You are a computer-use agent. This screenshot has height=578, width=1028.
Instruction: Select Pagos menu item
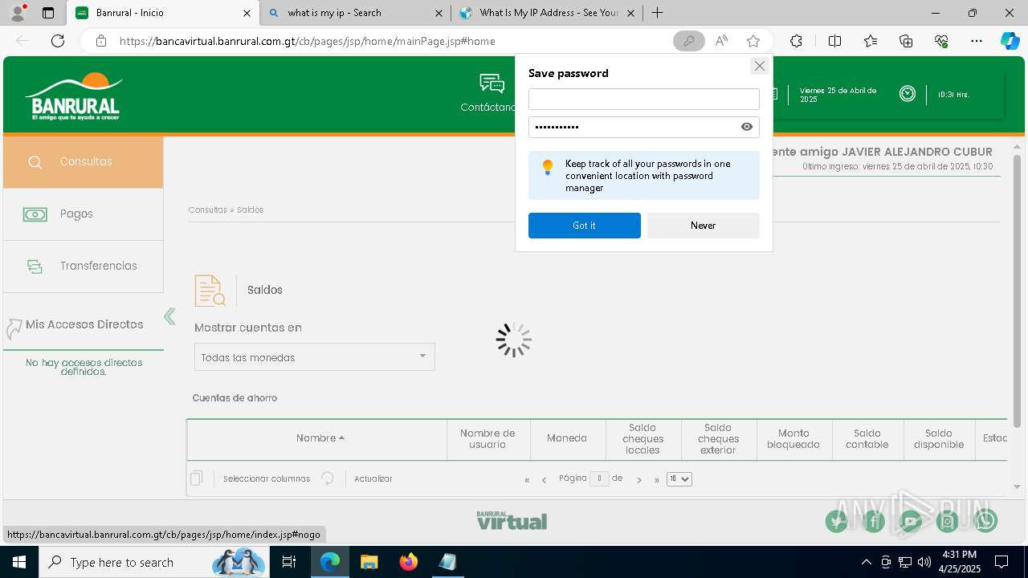pos(83,214)
